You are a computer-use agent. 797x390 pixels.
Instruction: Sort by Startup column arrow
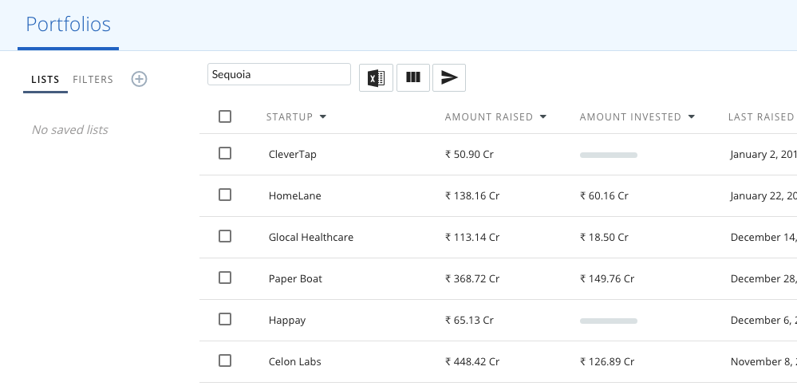pos(323,116)
